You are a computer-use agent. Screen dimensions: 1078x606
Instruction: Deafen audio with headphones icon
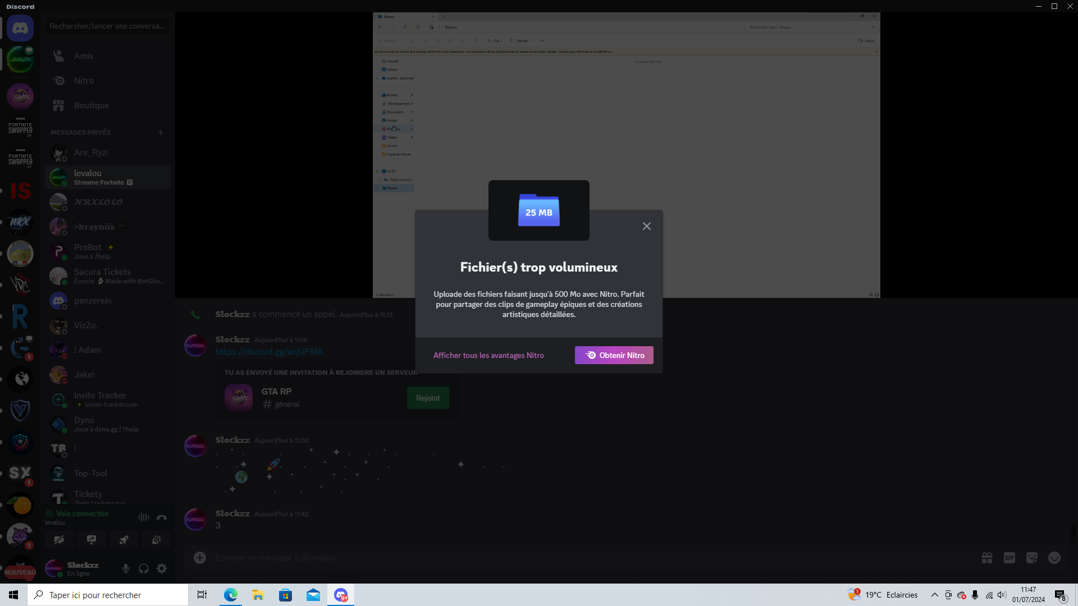144,569
